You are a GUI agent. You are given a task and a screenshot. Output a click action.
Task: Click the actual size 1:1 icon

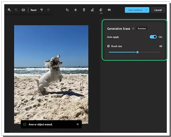[x=23, y=10]
